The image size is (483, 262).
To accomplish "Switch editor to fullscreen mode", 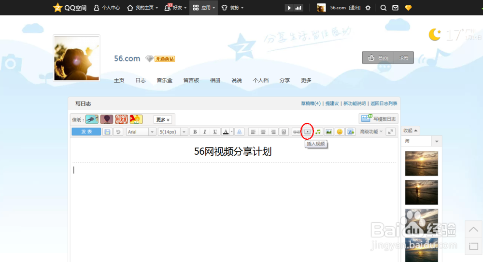I will tap(390, 132).
